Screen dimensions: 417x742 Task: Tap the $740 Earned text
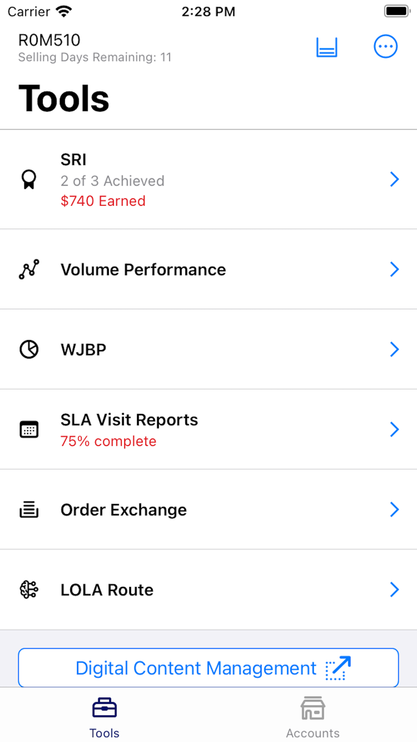pos(103,201)
